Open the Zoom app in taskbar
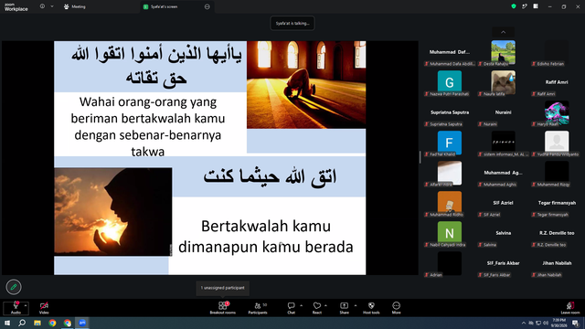 coord(82,323)
